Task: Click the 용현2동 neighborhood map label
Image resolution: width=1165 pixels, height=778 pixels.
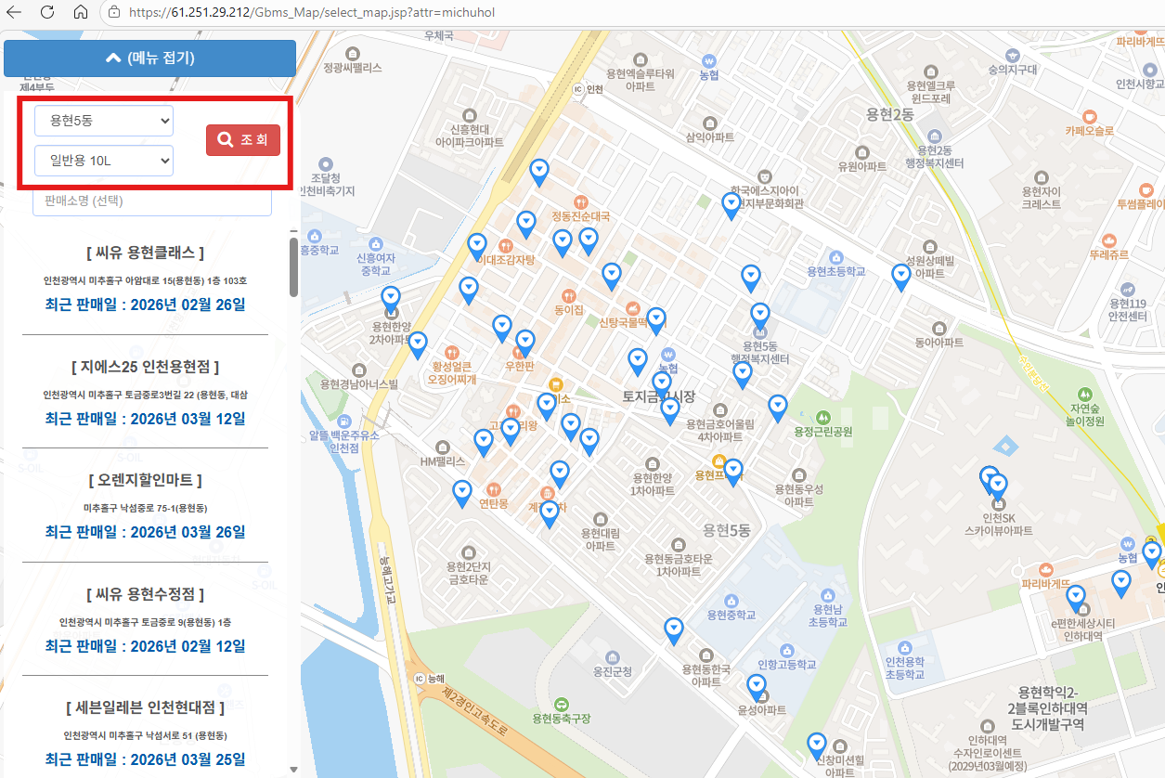Action: pyautogui.click(x=890, y=114)
